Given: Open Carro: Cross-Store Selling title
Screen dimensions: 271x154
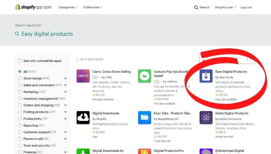Looking at the screenshot, I should 111,72.
